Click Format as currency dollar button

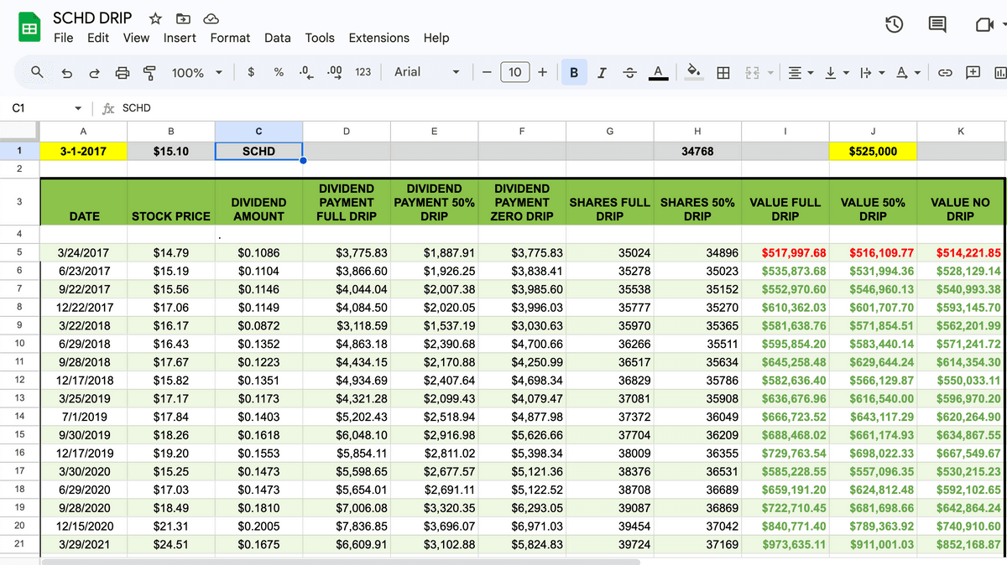tap(251, 72)
